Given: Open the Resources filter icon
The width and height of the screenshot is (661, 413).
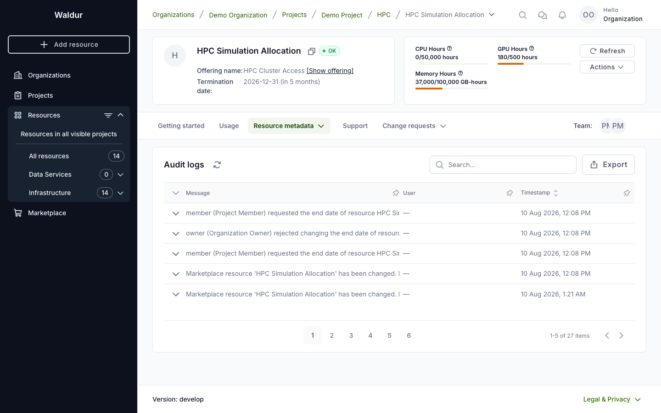Looking at the screenshot, I should point(108,115).
